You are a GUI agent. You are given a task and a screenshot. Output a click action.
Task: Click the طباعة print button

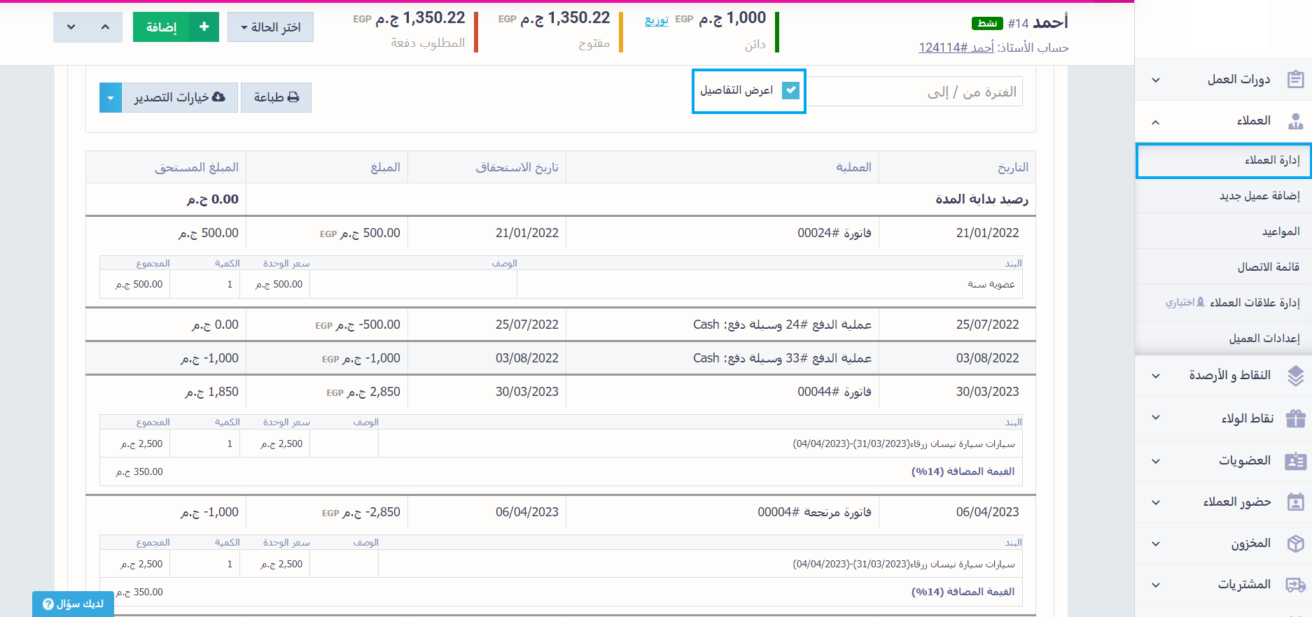[276, 98]
